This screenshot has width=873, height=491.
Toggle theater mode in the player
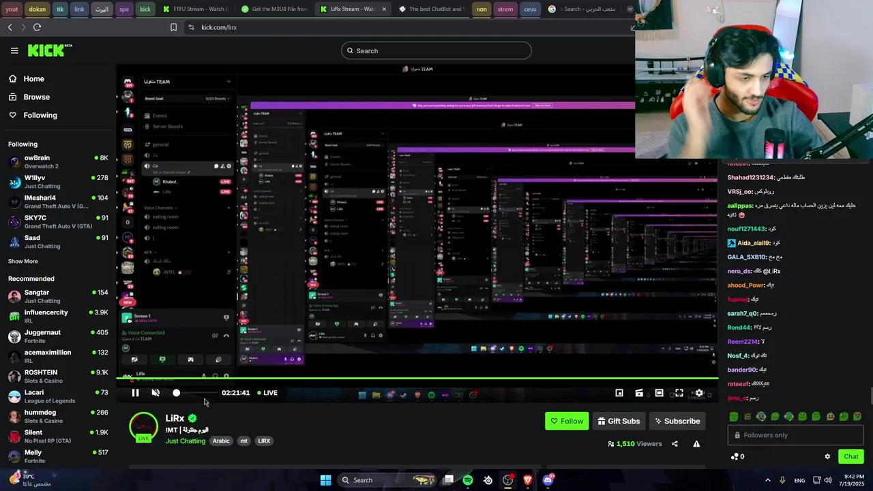(x=659, y=393)
